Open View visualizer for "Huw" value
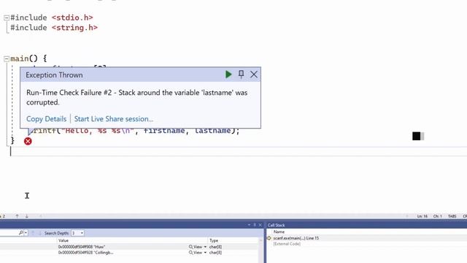This screenshot has height=263, width=467. click(196, 247)
